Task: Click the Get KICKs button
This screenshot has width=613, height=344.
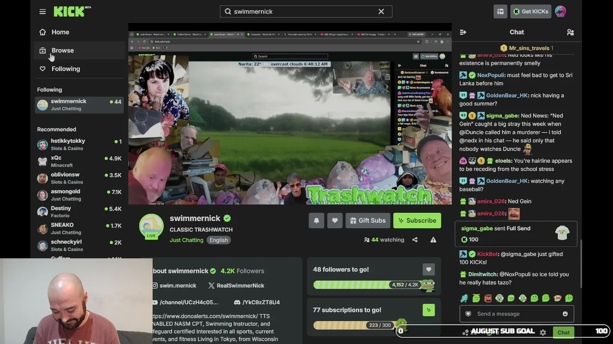Action: (531, 11)
